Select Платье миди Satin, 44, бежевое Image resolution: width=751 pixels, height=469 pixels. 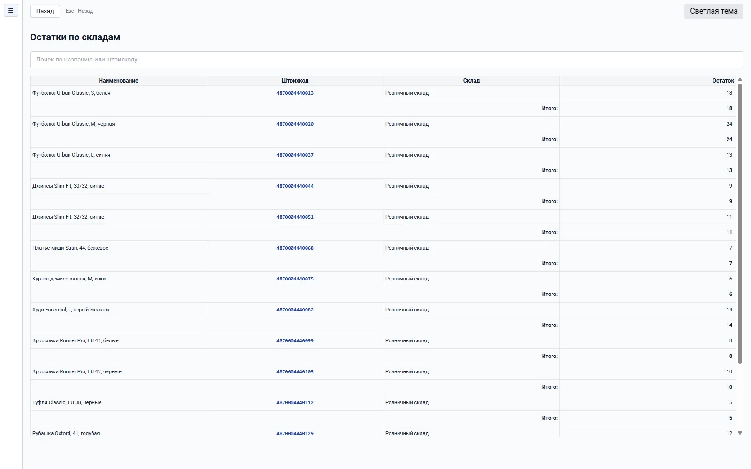tap(70, 248)
